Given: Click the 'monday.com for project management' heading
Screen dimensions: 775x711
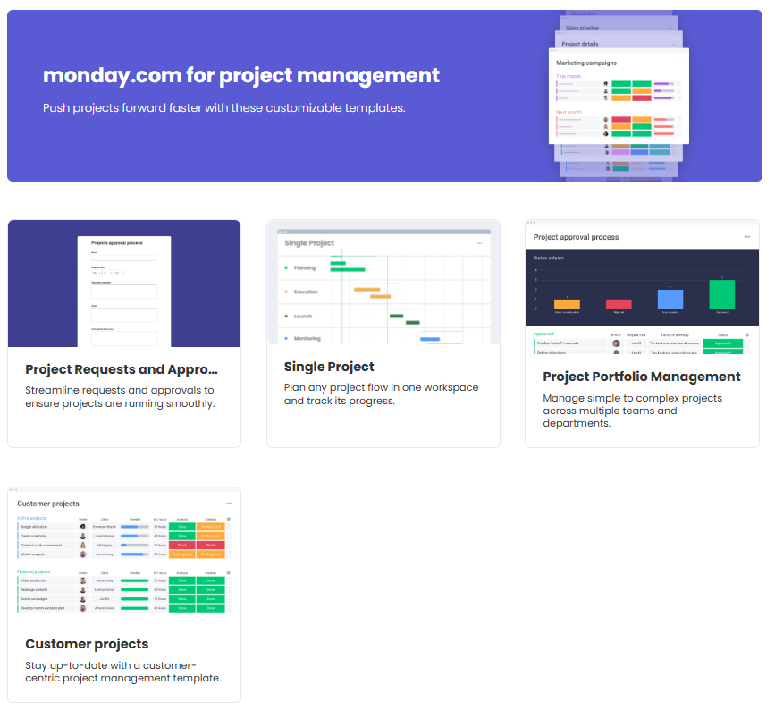Looking at the screenshot, I should (x=241, y=75).
